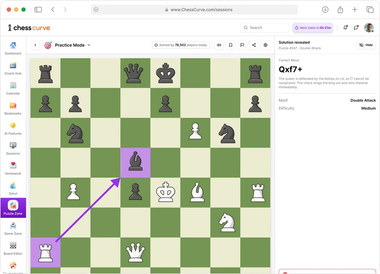Toggle puzzle sound with speaker icon
The image size is (380, 274).
click(x=219, y=45)
